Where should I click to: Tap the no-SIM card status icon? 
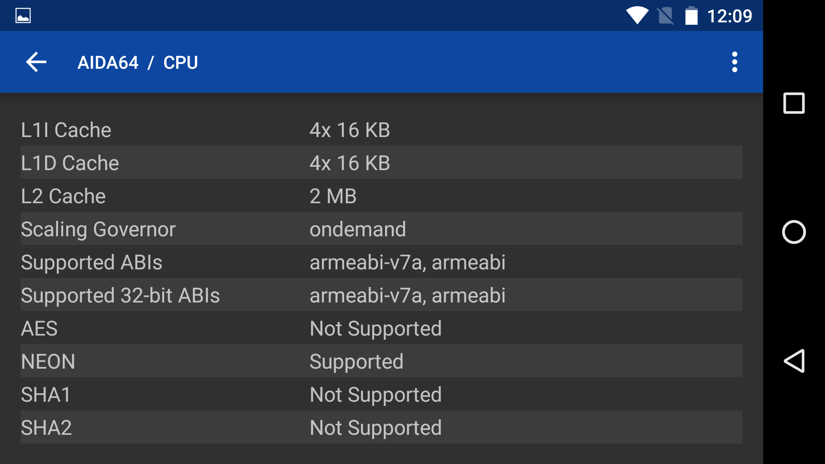pos(665,16)
